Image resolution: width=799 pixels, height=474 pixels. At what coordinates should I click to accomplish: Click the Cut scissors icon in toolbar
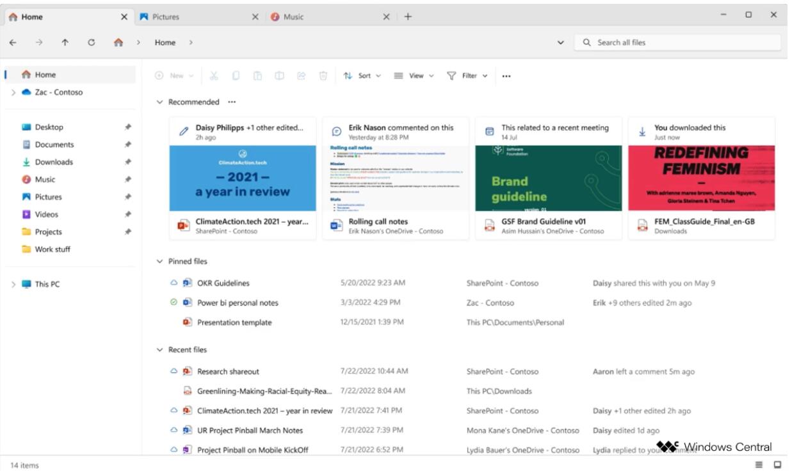click(214, 75)
